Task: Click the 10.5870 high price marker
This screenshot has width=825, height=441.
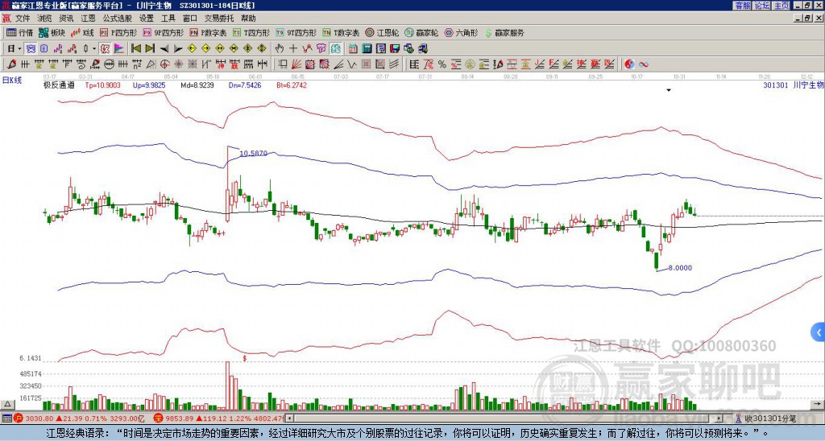Action: click(x=254, y=154)
